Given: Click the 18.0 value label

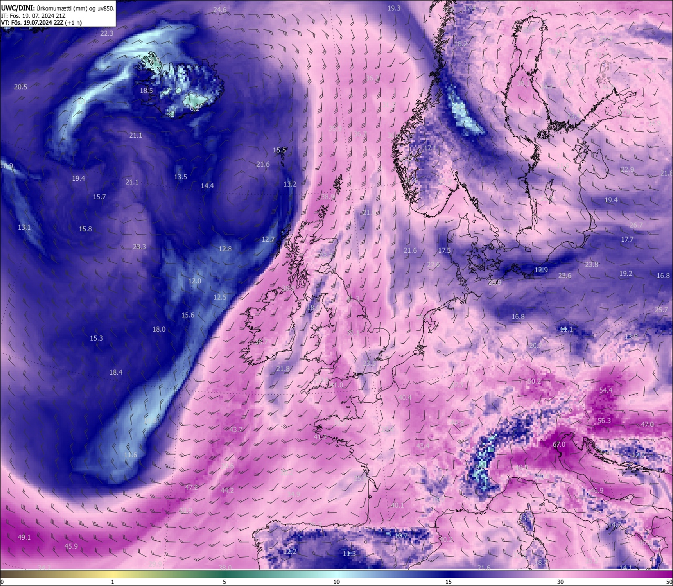Looking at the screenshot, I should [x=159, y=330].
